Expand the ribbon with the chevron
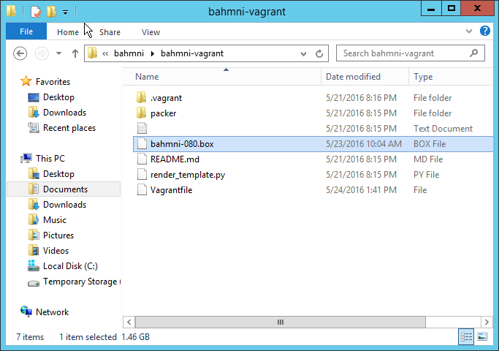This screenshot has width=499, height=351. 469,31
